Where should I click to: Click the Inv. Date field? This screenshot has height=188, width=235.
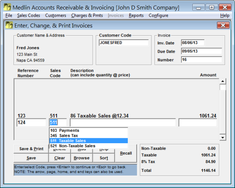(193, 43)
